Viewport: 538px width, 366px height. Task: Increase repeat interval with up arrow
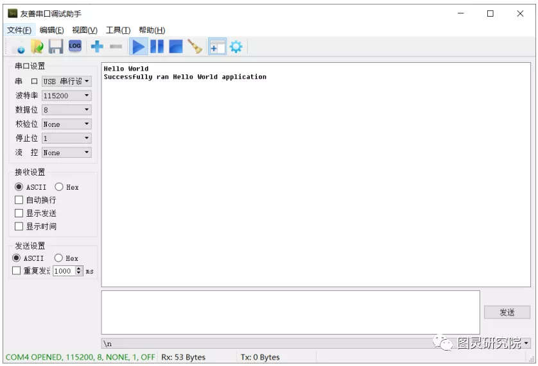pyautogui.click(x=79, y=269)
